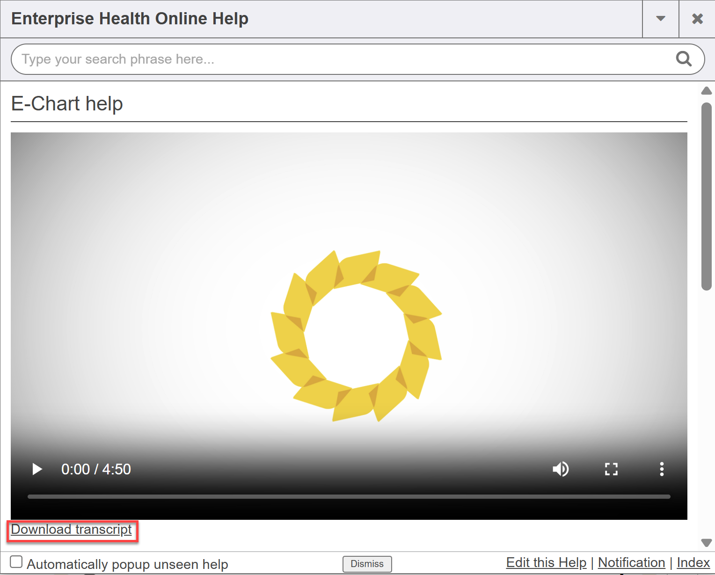Enable automatically popup unseen help checkbox

[x=16, y=562]
